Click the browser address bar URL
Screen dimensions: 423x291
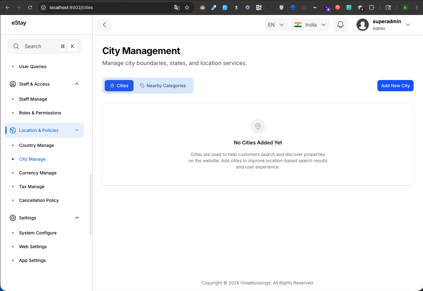71,8
